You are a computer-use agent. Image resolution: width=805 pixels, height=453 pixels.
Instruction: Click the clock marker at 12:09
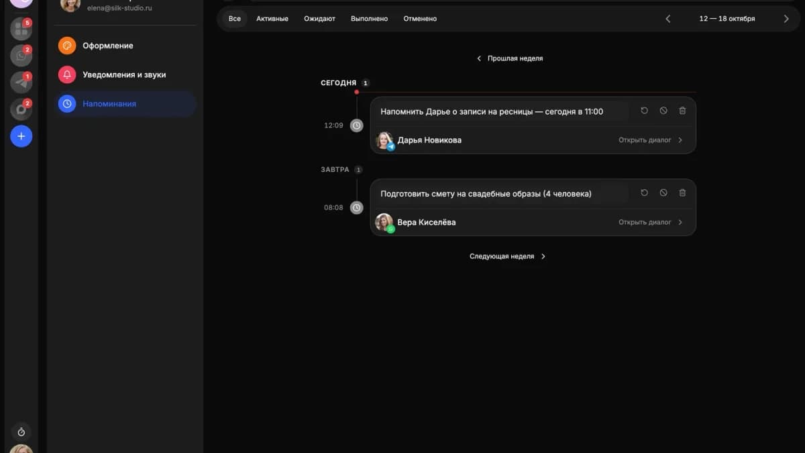pyautogui.click(x=357, y=125)
